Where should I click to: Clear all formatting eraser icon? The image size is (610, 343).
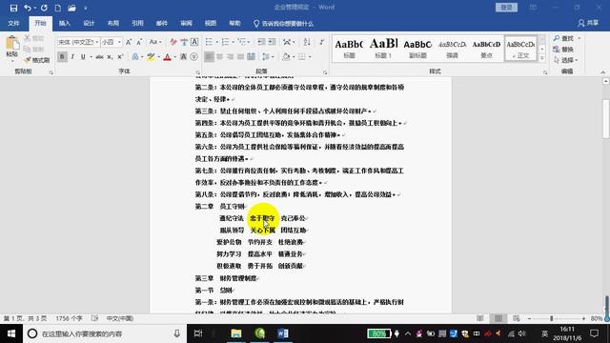173,42
